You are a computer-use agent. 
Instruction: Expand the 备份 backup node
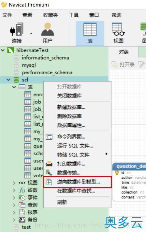[14, 220]
